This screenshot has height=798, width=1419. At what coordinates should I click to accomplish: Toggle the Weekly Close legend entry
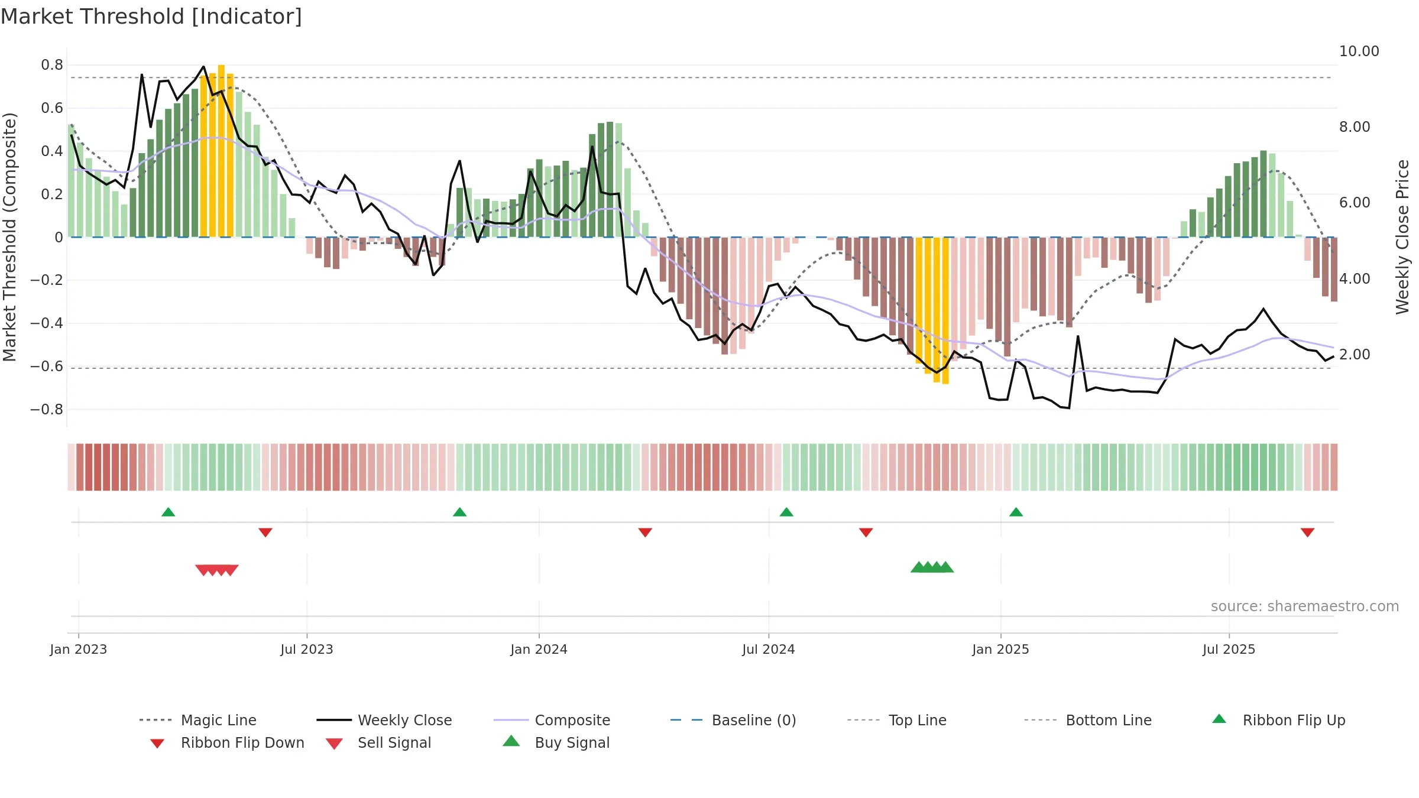[x=384, y=720]
